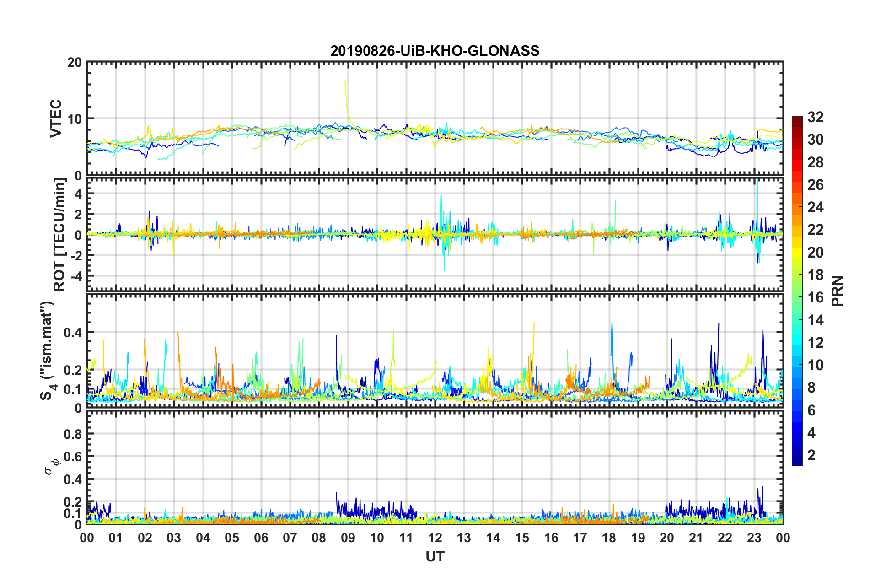
Task: Click x-axis hour label 09
Action: 348,538
